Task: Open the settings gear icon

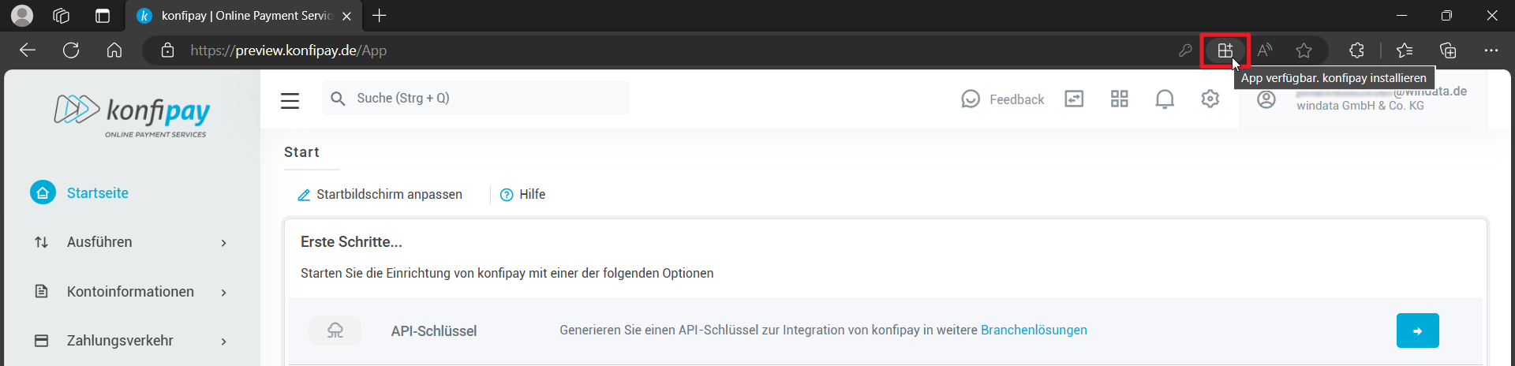Action: tap(1210, 99)
